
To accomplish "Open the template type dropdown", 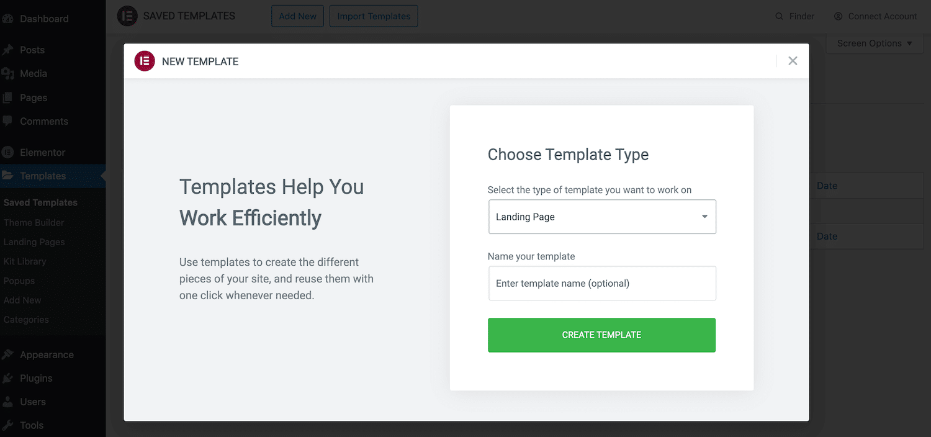I will point(602,217).
